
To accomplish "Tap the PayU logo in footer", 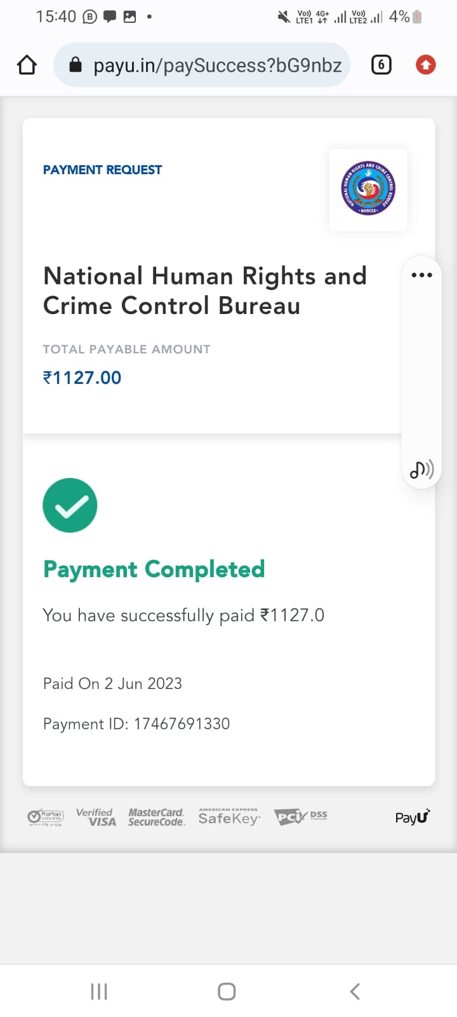I will coord(412,817).
